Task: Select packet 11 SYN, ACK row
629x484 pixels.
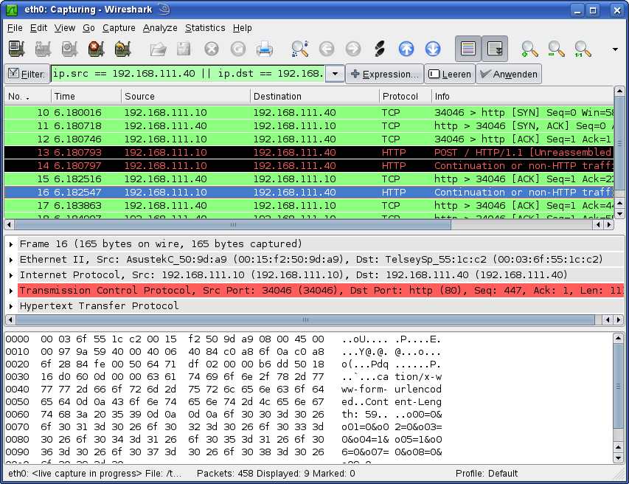Action: pyautogui.click(x=309, y=126)
